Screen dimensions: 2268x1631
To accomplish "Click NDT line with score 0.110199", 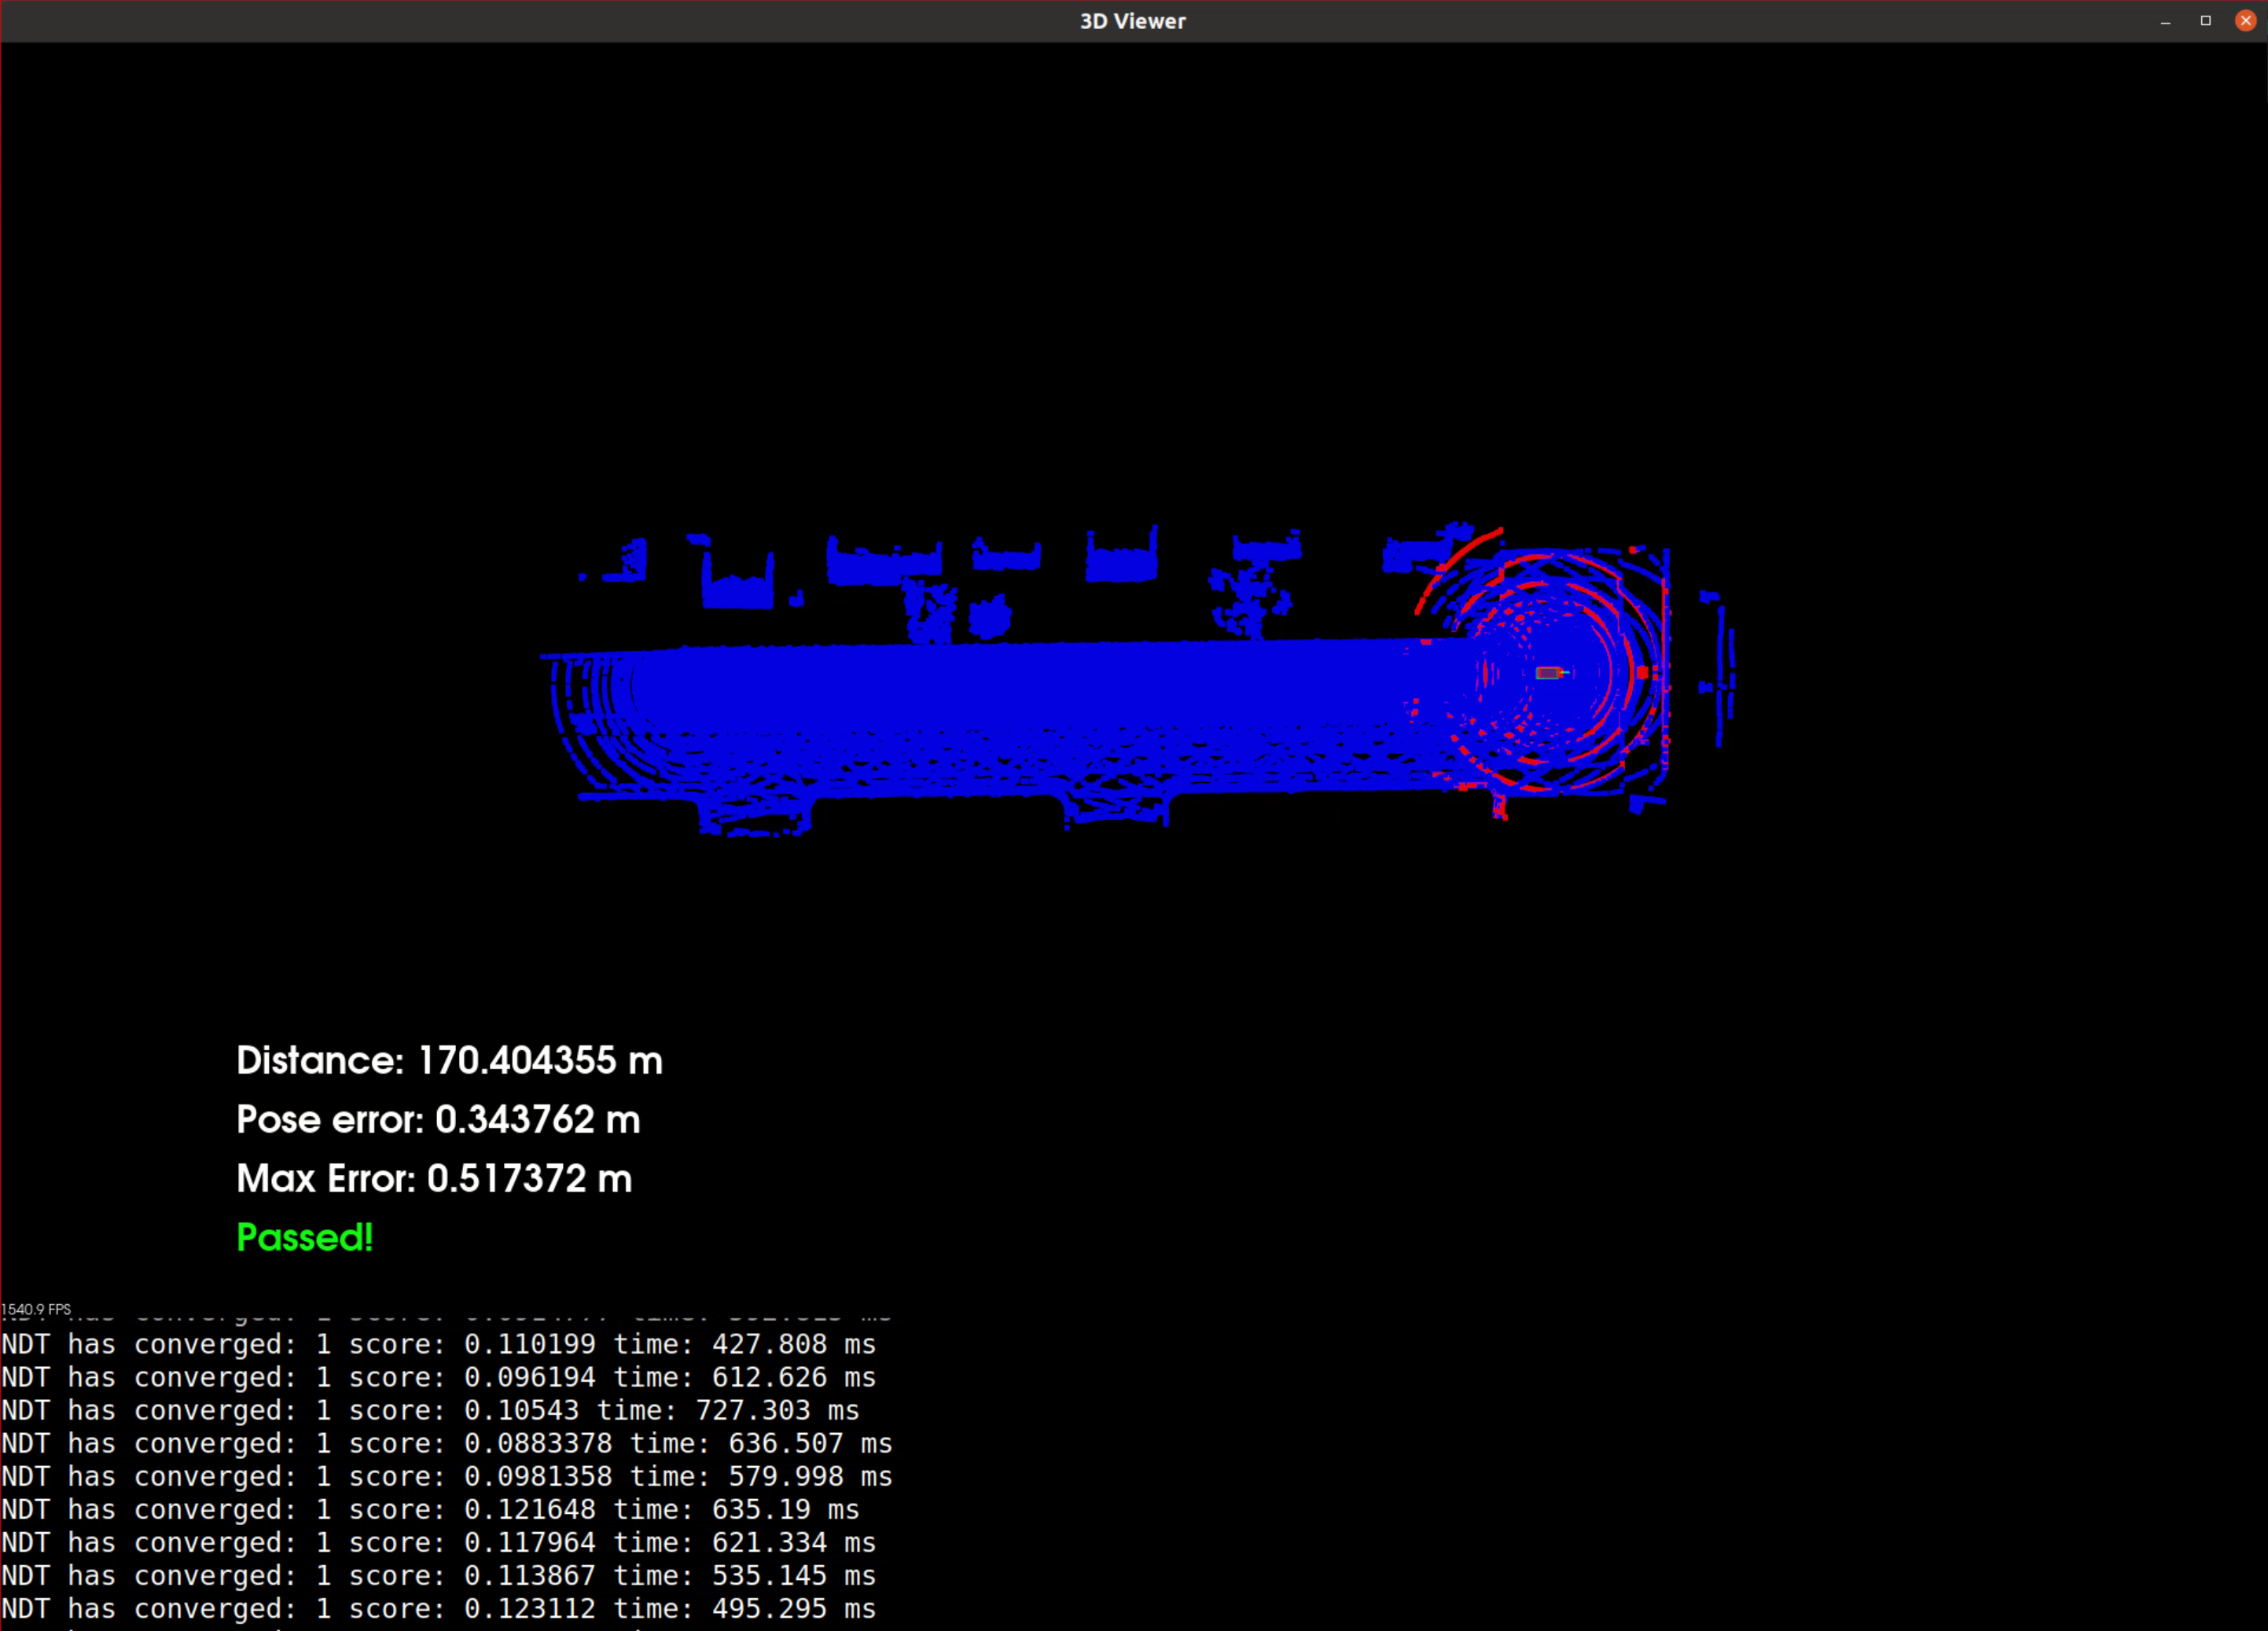I will [438, 1344].
